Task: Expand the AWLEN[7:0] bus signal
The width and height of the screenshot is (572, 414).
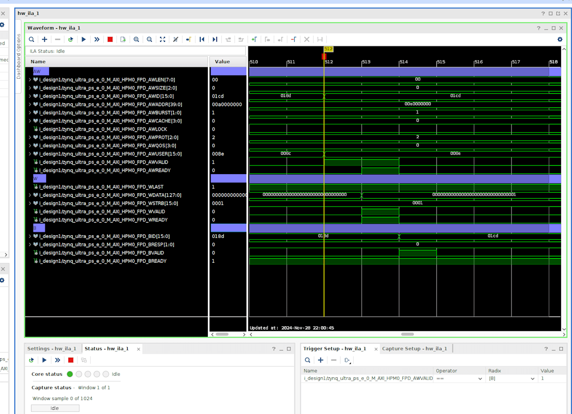Action: pos(30,80)
